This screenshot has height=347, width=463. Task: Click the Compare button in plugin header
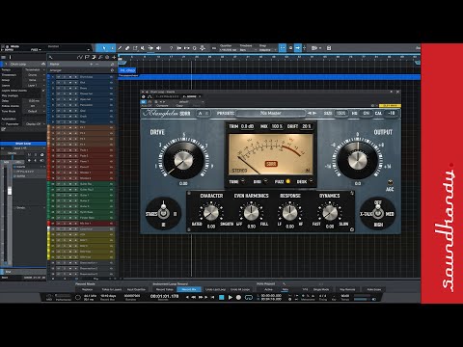point(162,105)
